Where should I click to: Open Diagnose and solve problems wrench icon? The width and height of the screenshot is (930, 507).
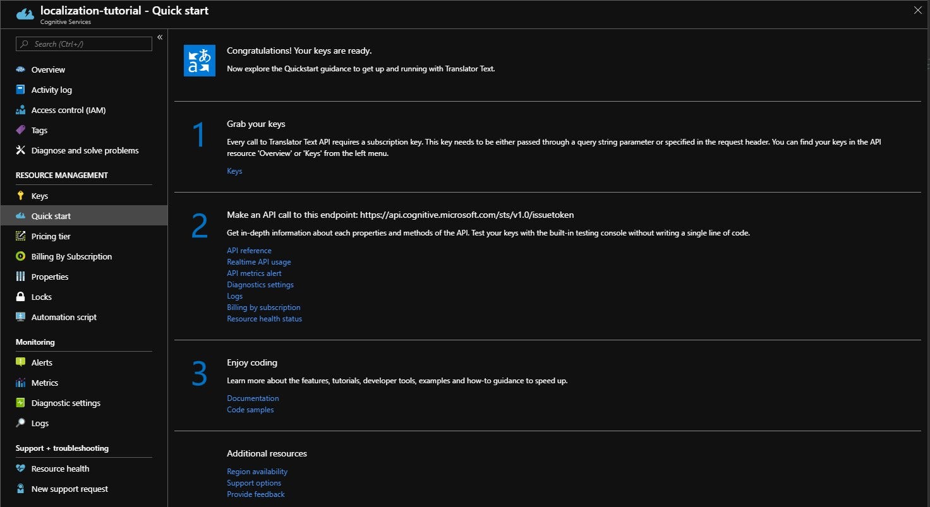[20, 150]
